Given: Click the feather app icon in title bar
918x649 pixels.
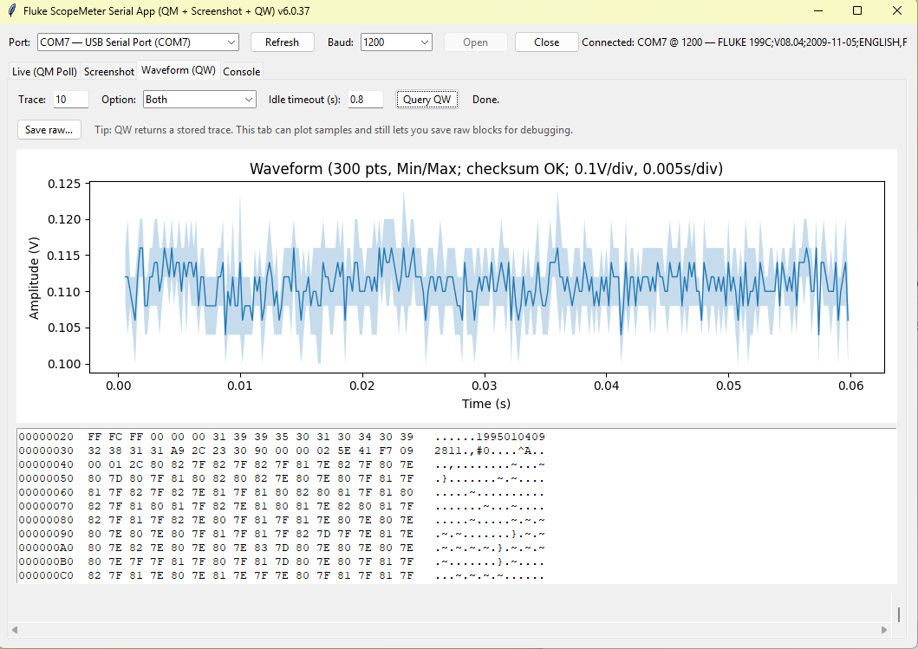Looking at the screenshot, I should coord(11,11).
